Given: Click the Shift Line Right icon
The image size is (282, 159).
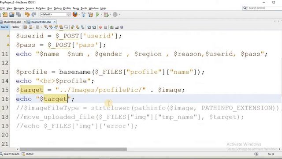Looking at the screenshot, I should [94, 27].
